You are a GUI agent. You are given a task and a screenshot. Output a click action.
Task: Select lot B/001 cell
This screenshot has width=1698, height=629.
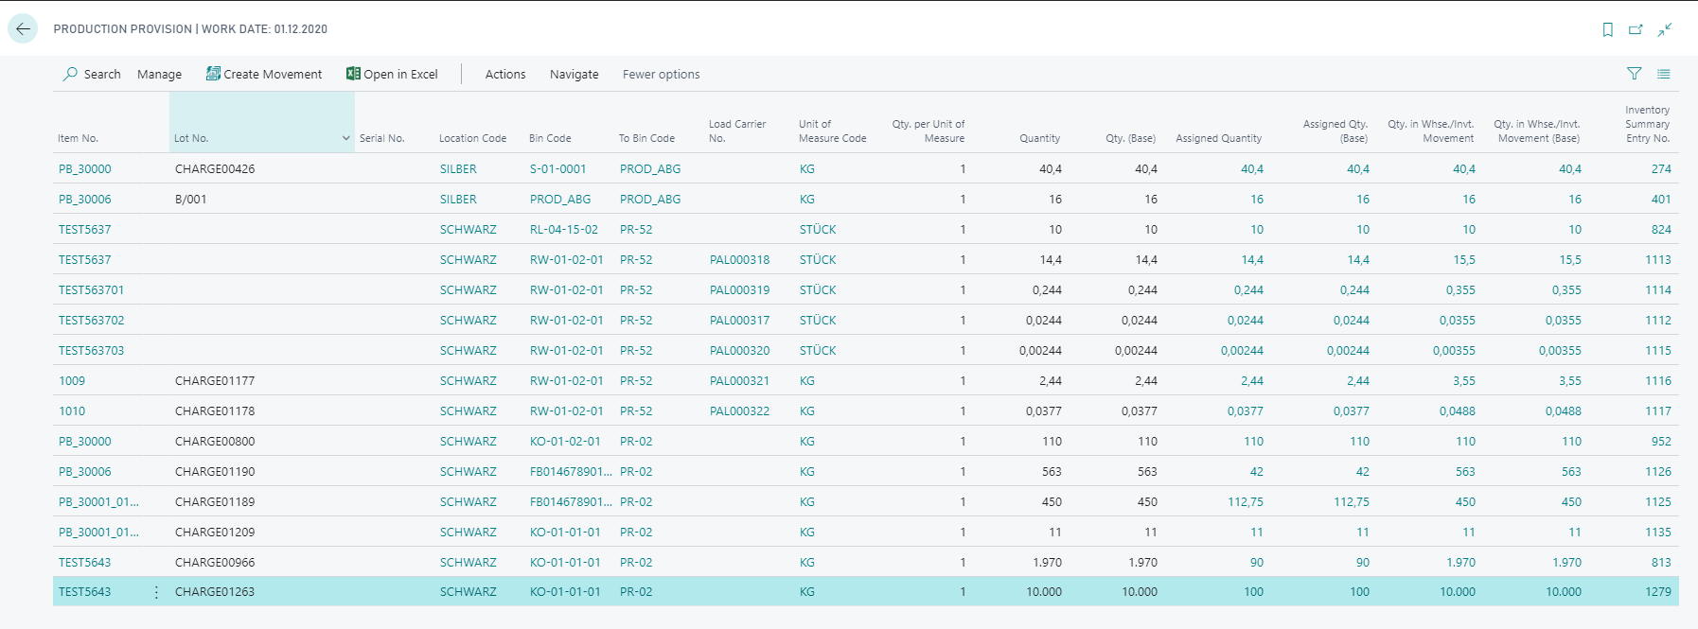click(190, 200)
